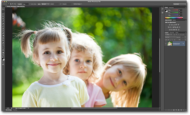
Task: Hide the Background layer using the eye icon
Action: pos(166,43)
